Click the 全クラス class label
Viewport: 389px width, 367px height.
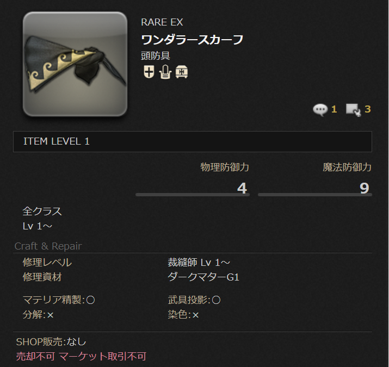point(42,212)
